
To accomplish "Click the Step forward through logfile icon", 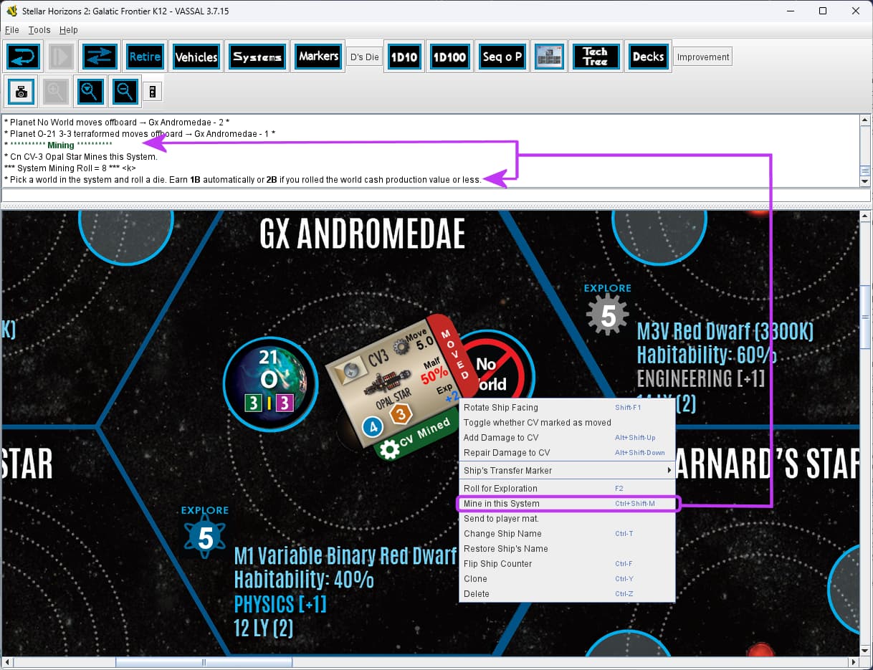I will click(x=60, y=57).
